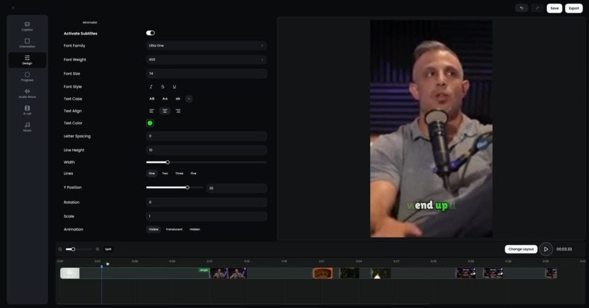Set Lines to Two

click(165, 174)
